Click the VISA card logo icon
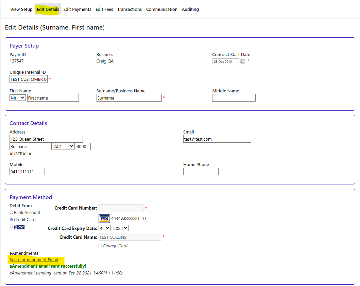 [104, 218]
